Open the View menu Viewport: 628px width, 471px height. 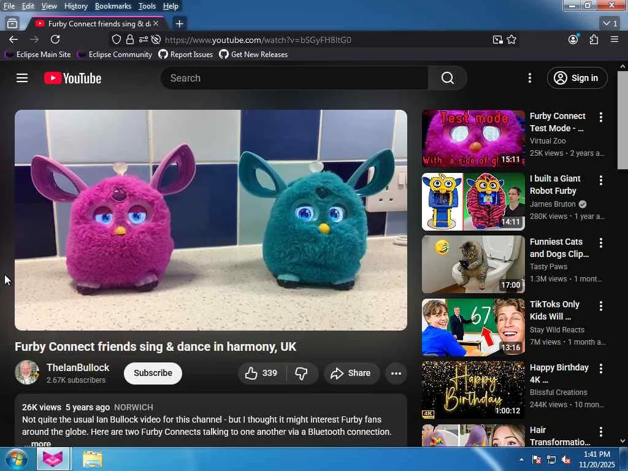pos(49,6)
